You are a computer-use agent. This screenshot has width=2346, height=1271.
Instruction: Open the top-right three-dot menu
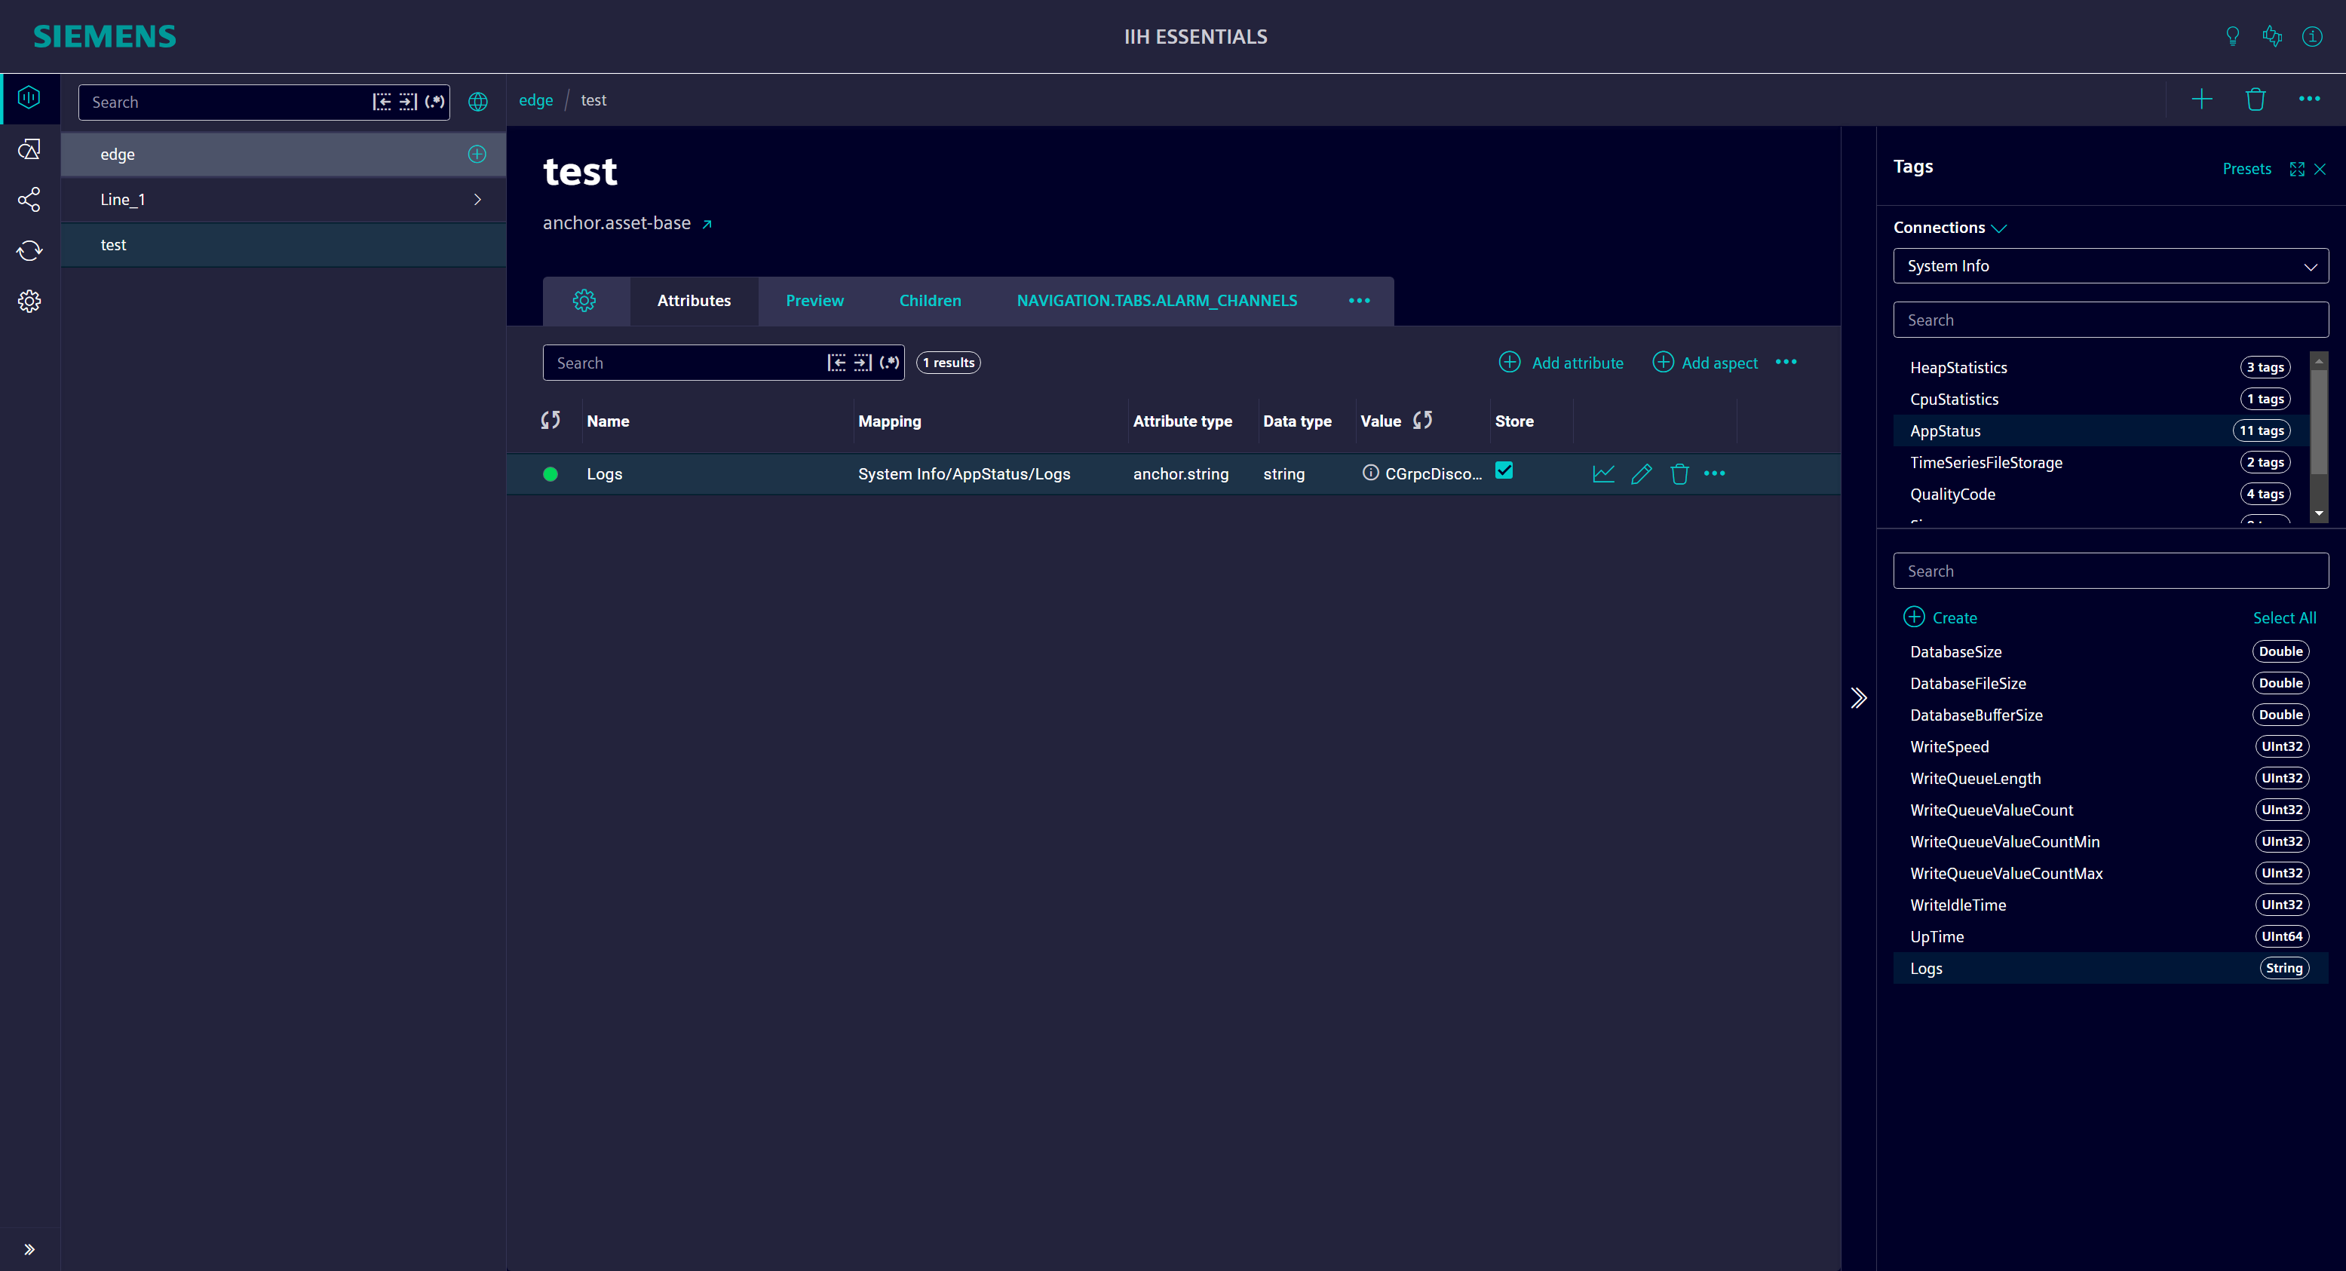click(2308, 100)
